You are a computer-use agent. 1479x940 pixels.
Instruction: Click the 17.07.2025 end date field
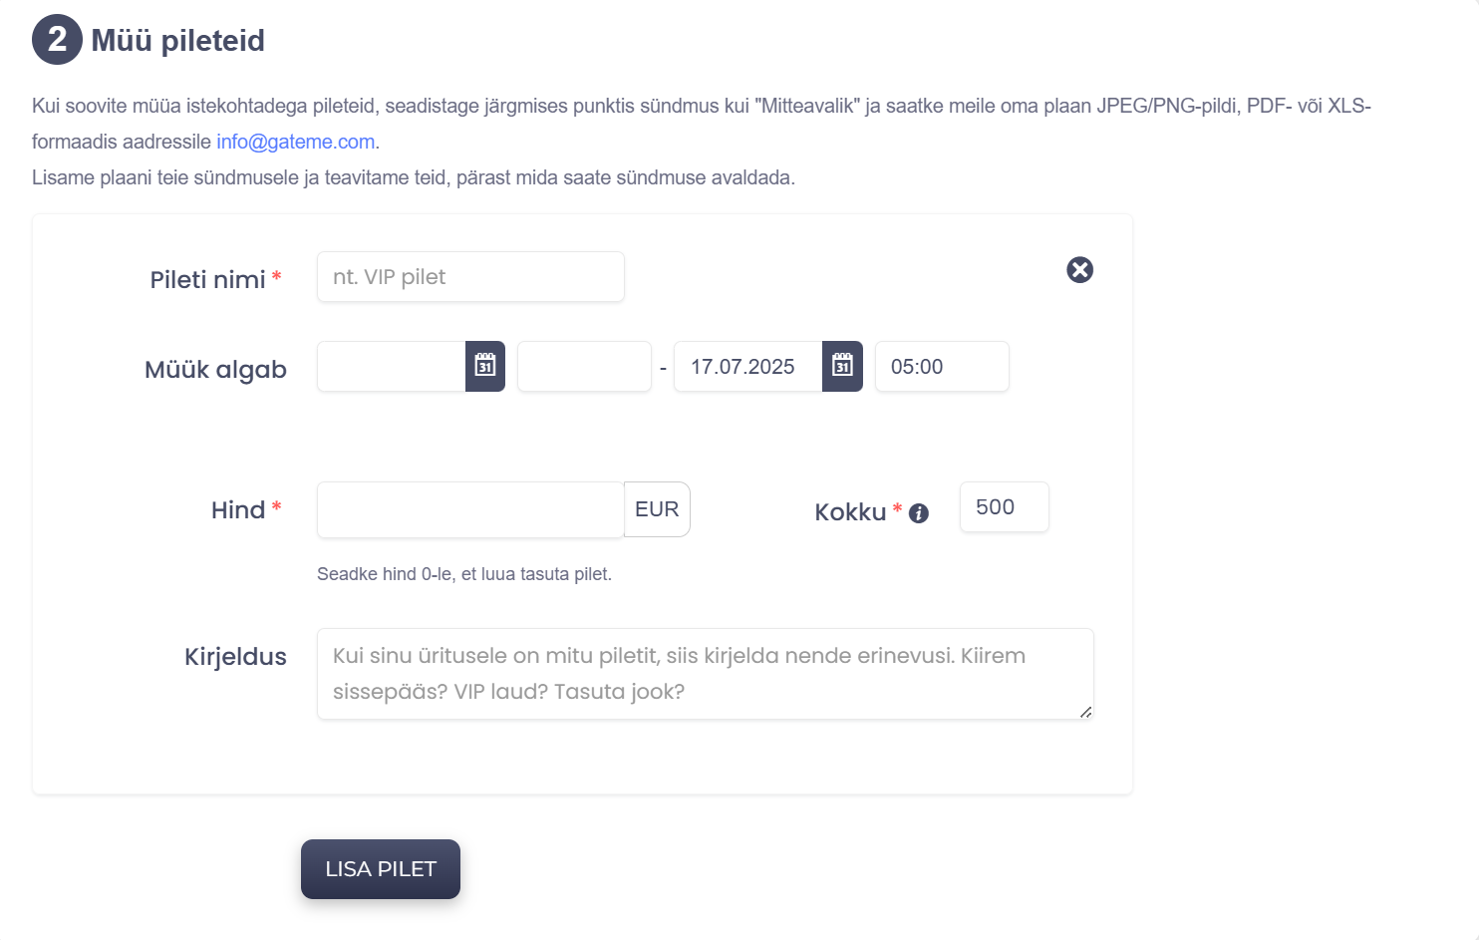tap(747, 366)
